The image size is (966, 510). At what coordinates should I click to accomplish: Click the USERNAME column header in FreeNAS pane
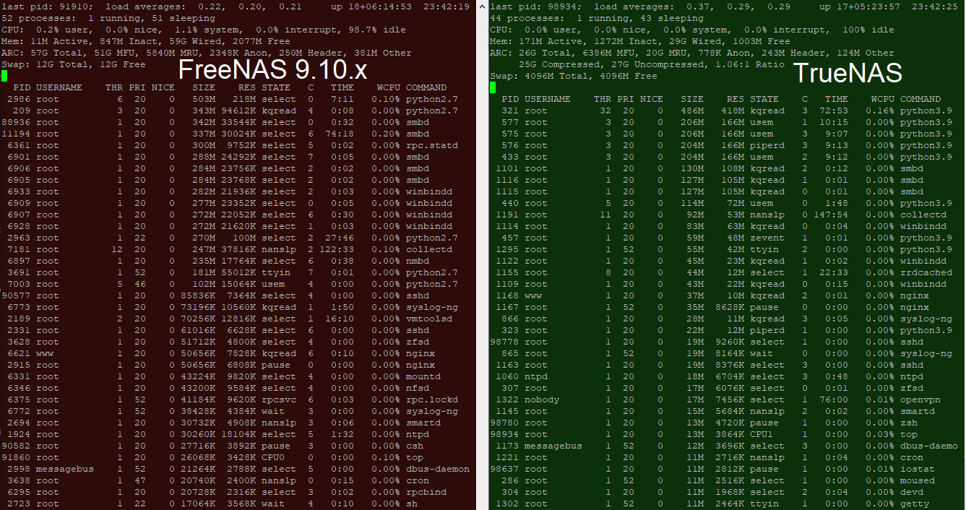coord(59,87)
